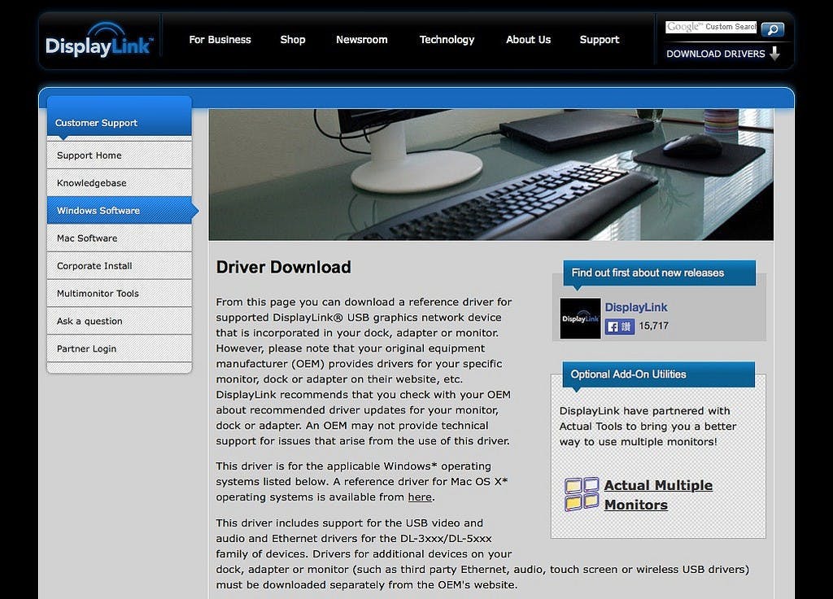
Task: Click the 'Find out first about new releases' header
Action: coord(659,273)
